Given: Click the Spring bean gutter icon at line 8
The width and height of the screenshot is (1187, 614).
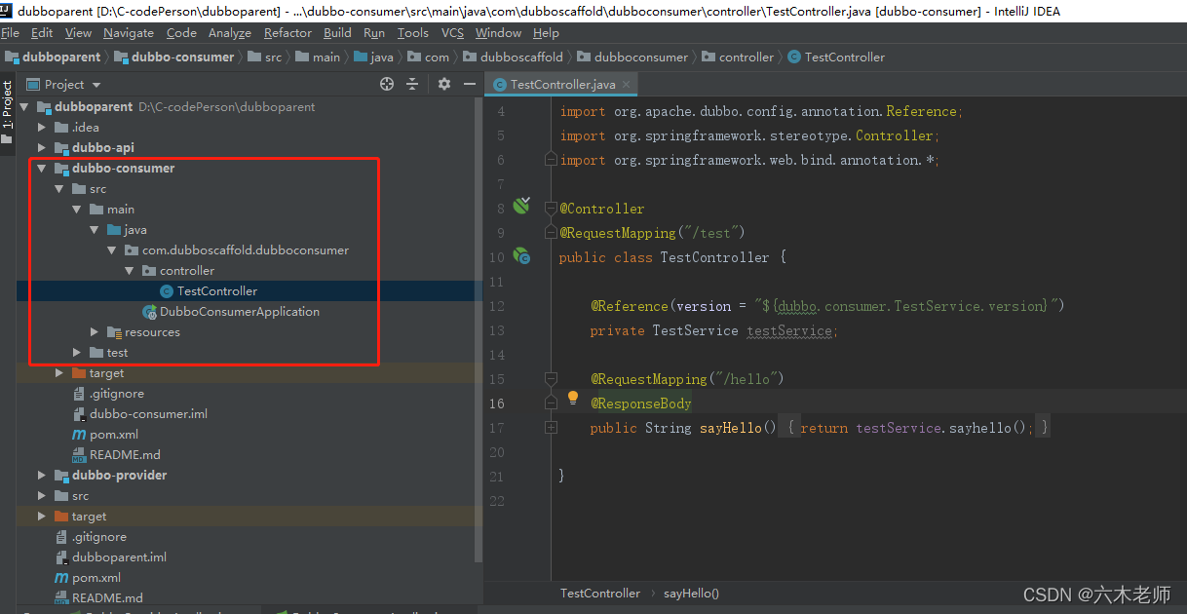Looking at the screenshot, I should click(x=522, y=206).
